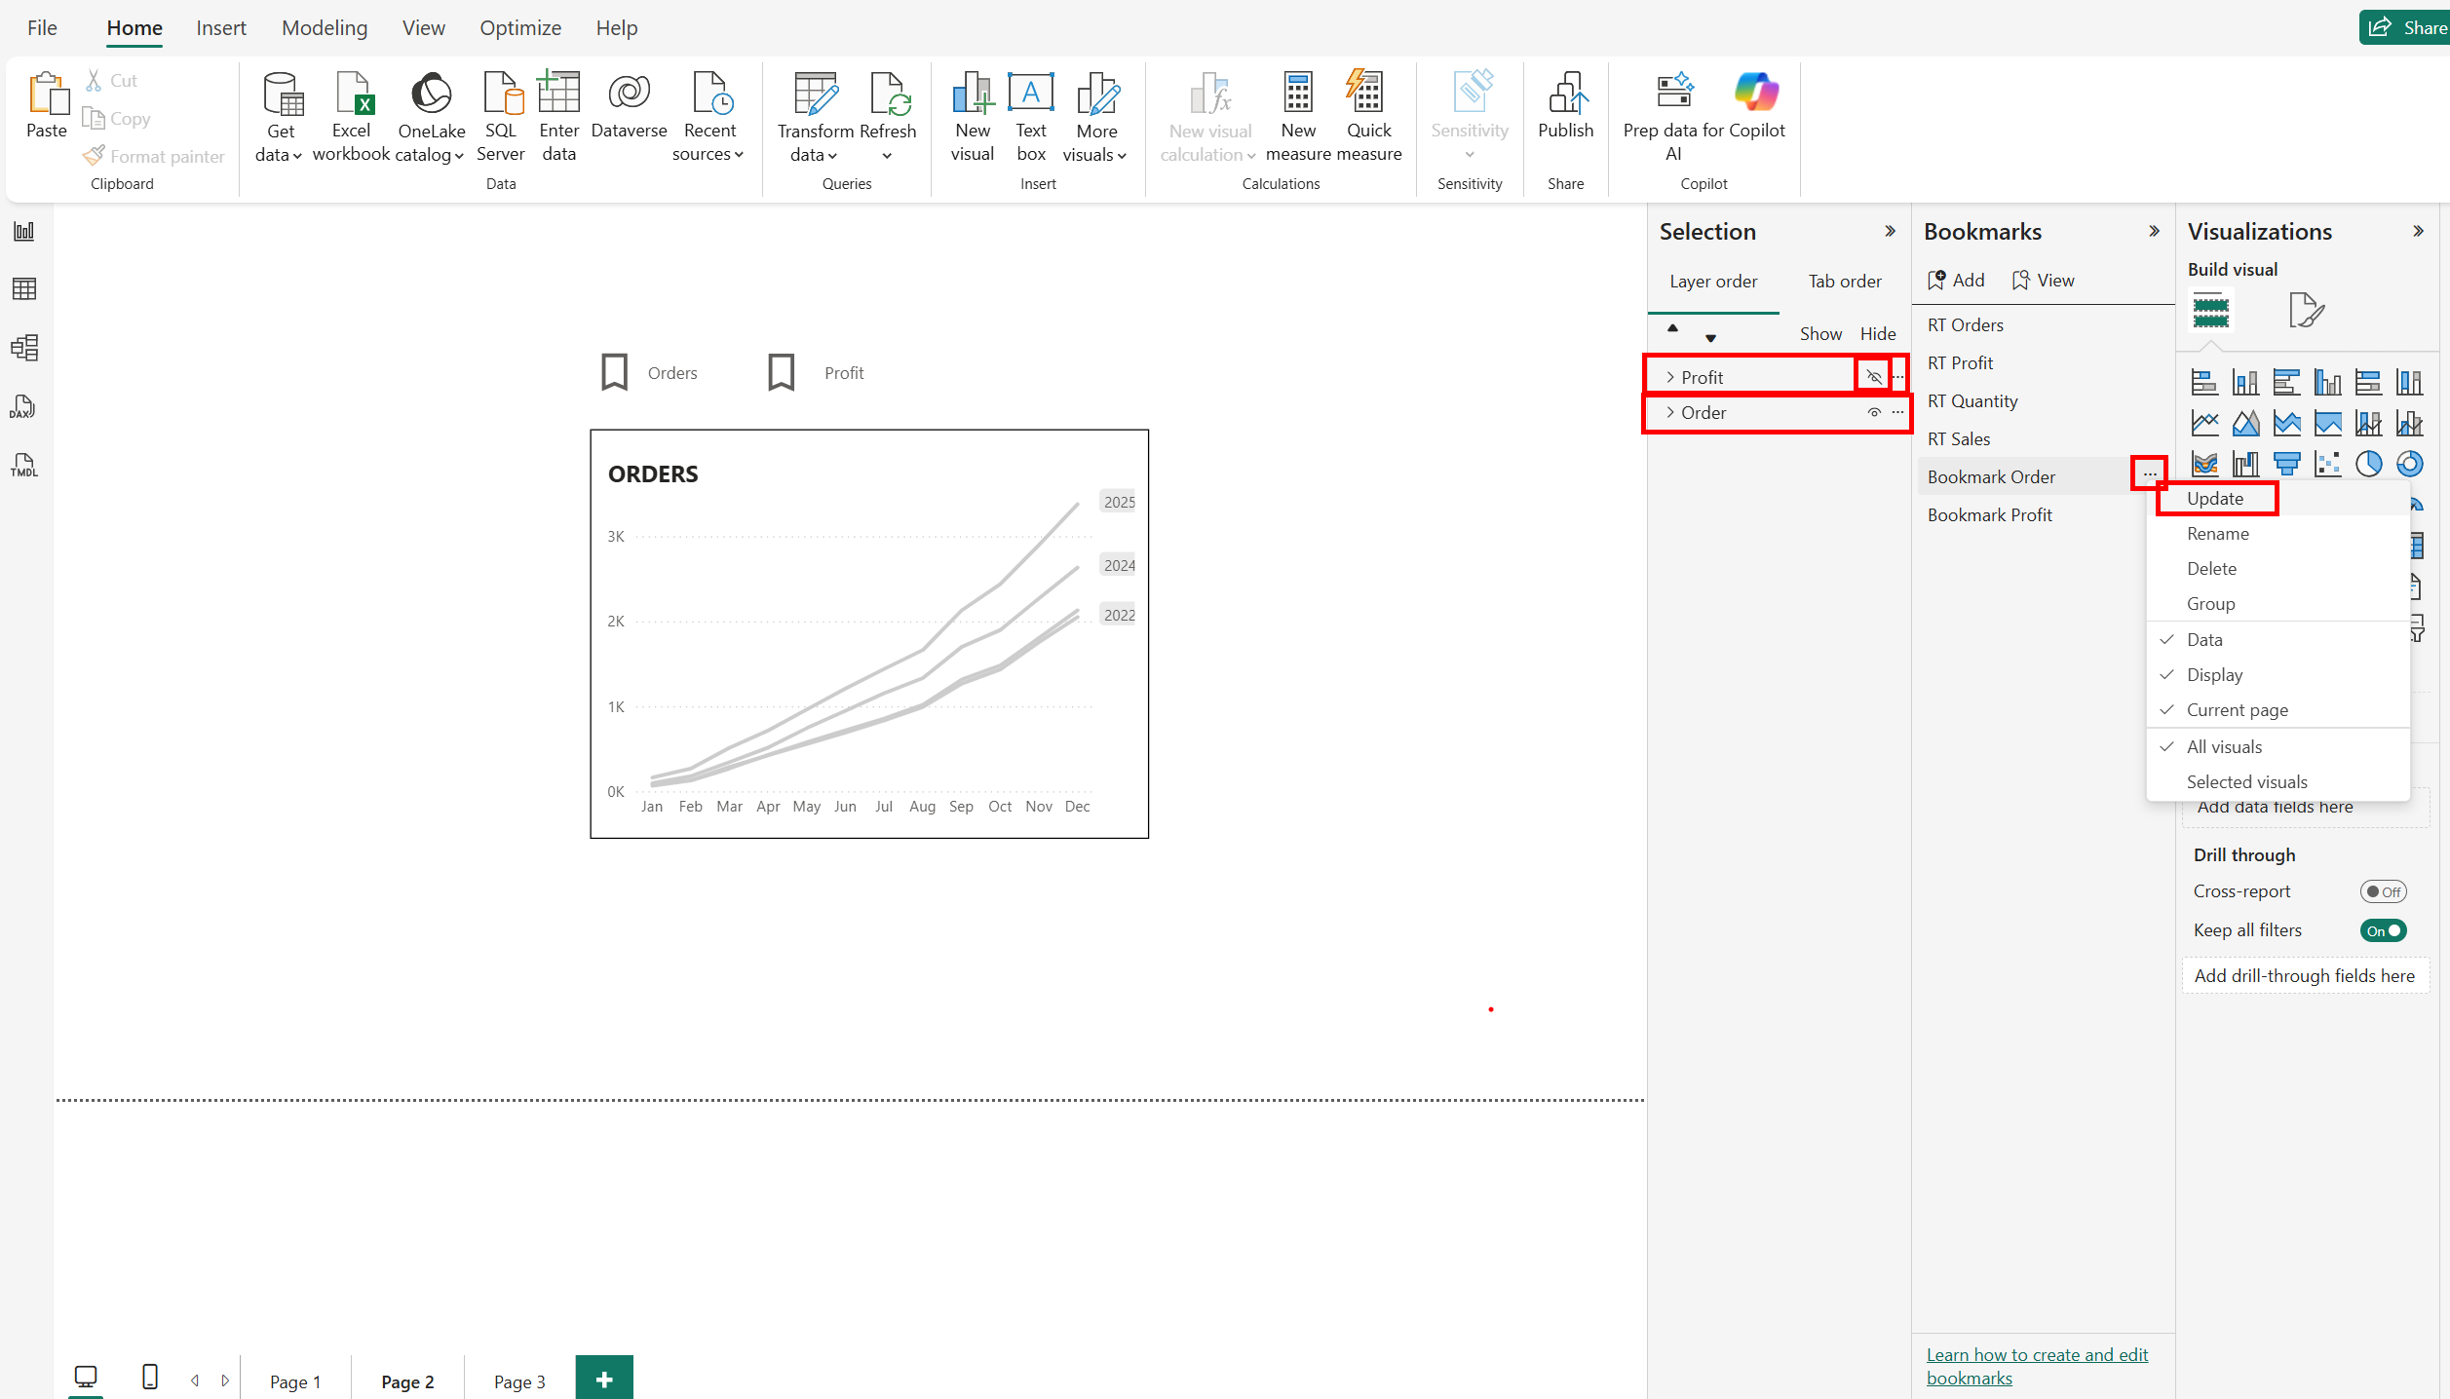The image size is (2450, 1399).
Task: Expand the Order group in Selection
Action: point(1670,412)
